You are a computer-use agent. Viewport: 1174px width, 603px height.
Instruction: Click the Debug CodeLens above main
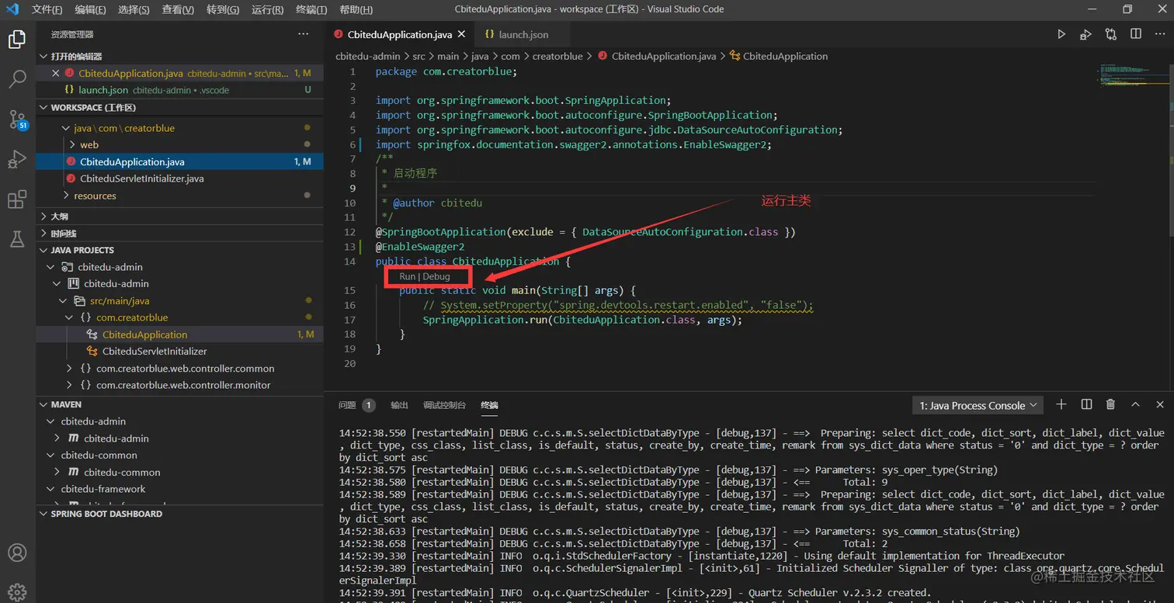click(436, 276)
